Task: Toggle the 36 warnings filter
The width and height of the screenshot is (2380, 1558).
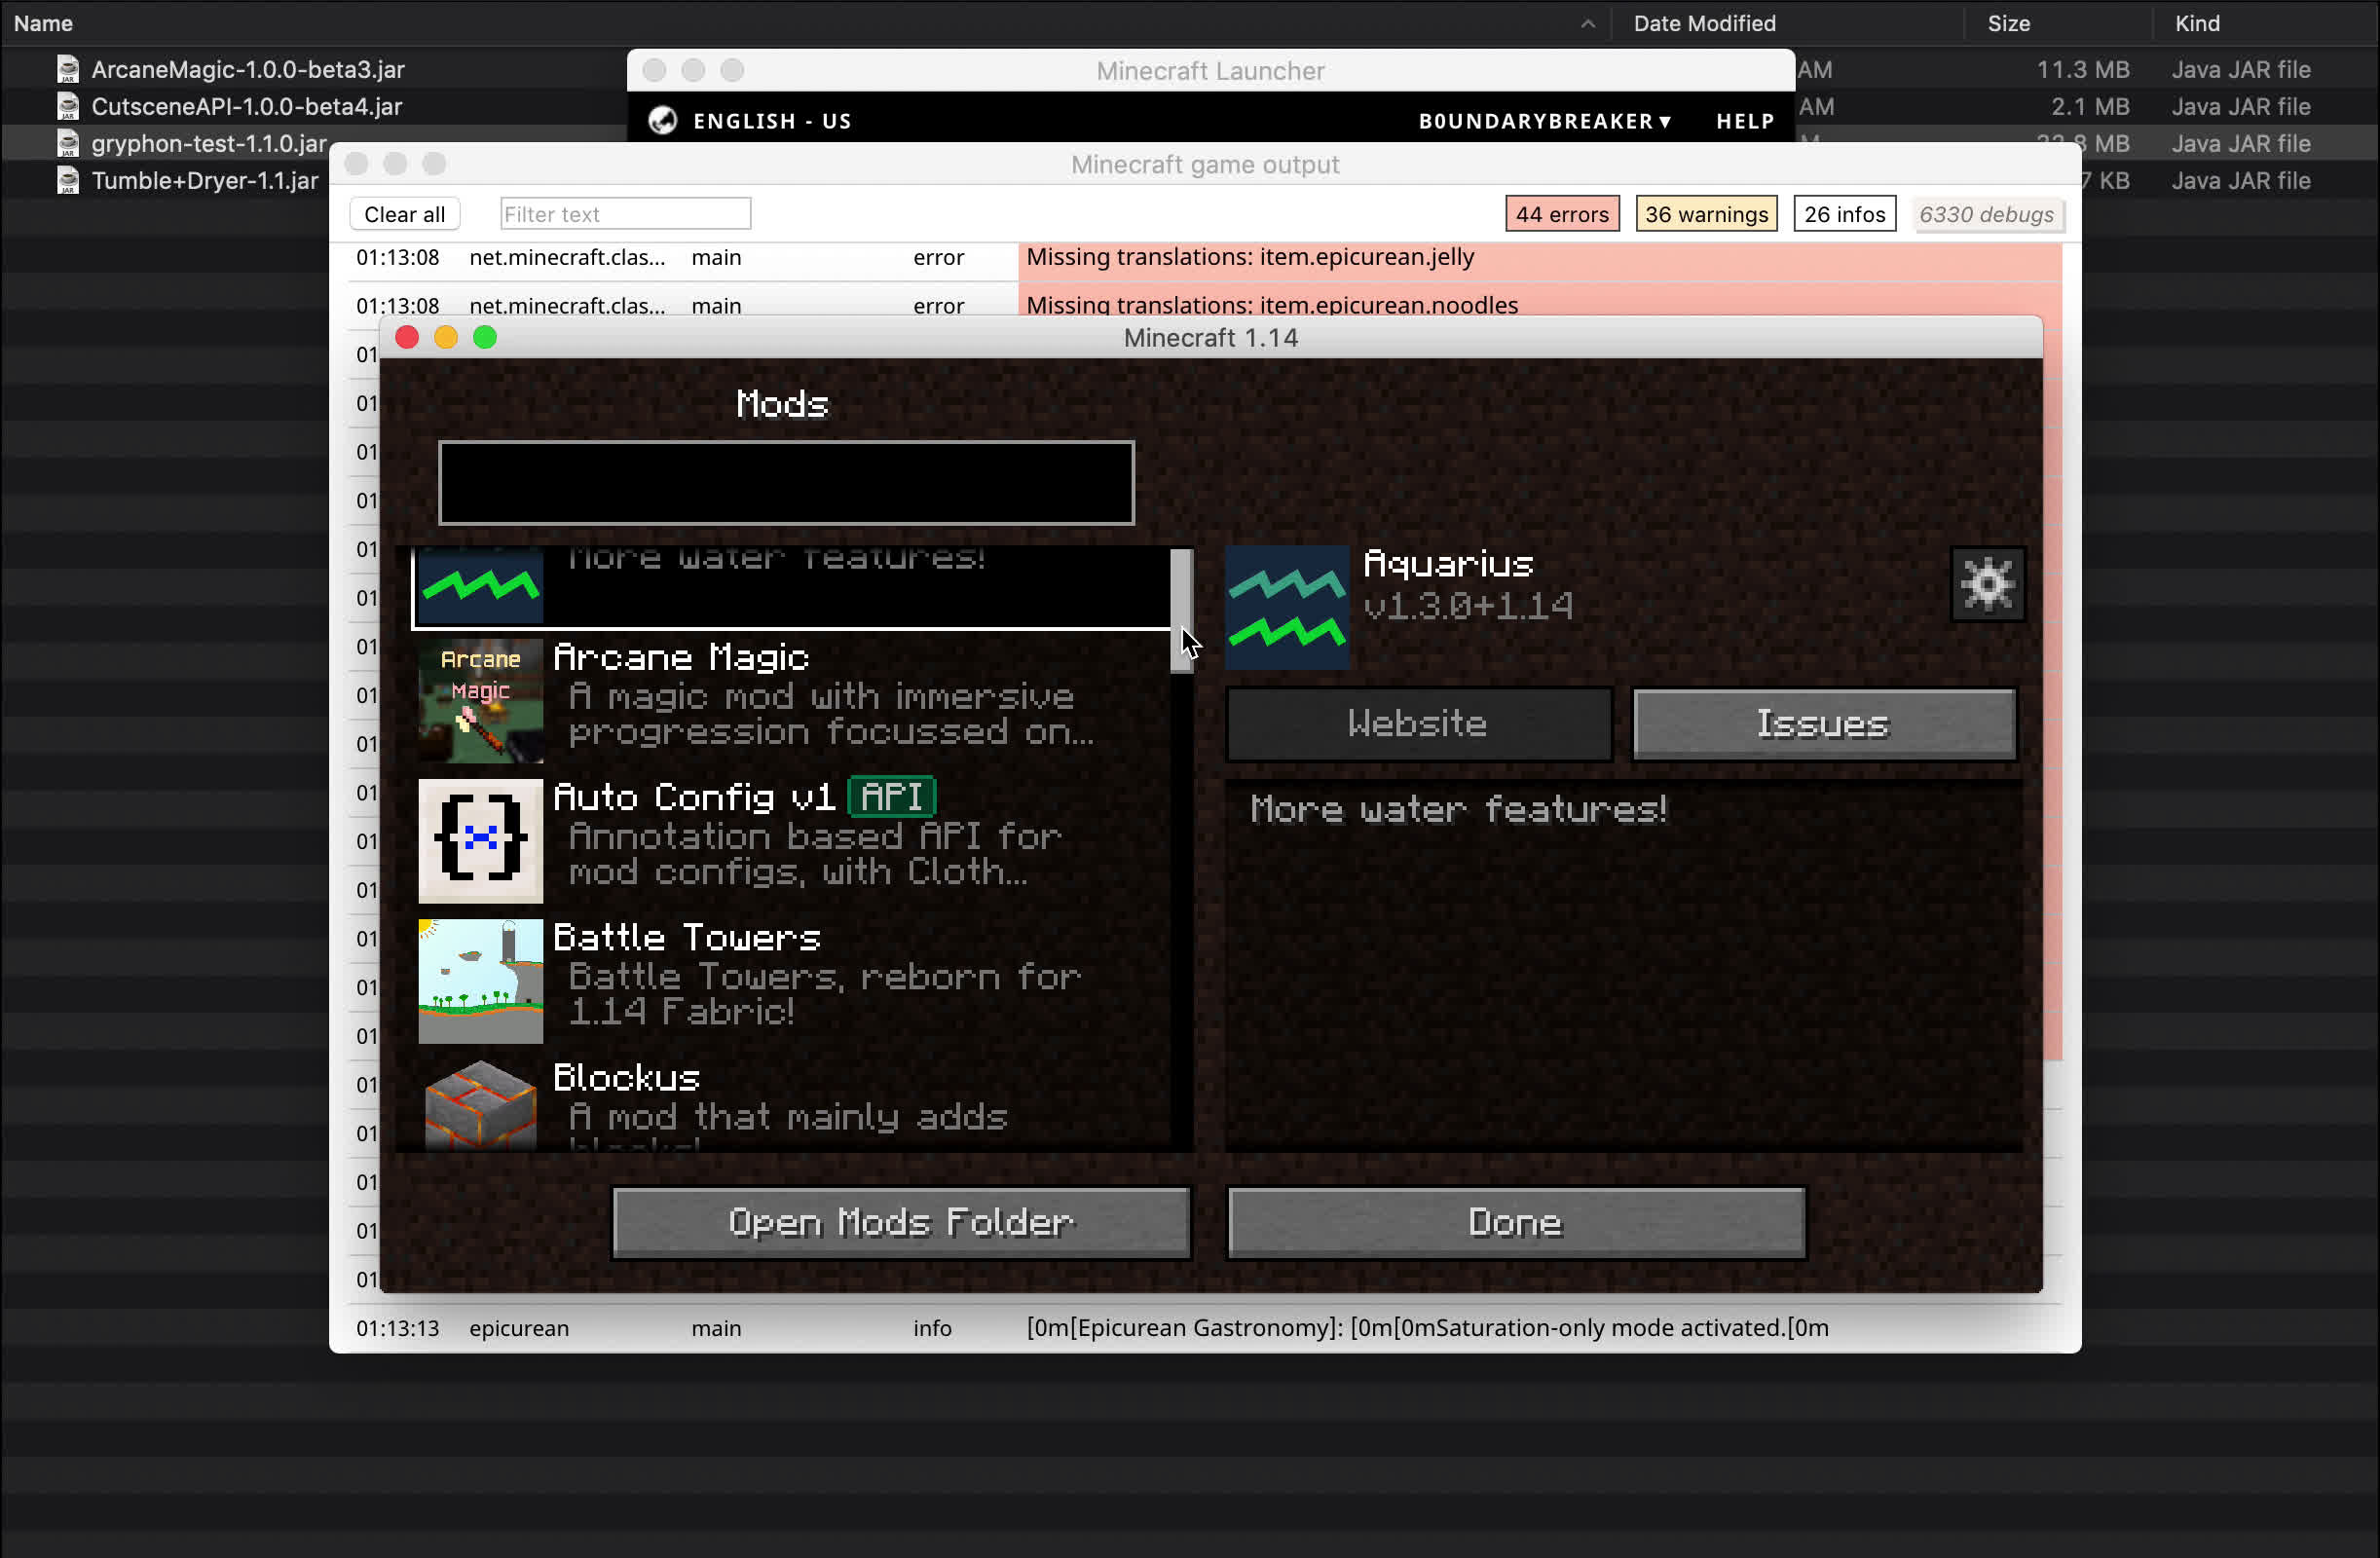Action: [x=1705, y=214]
